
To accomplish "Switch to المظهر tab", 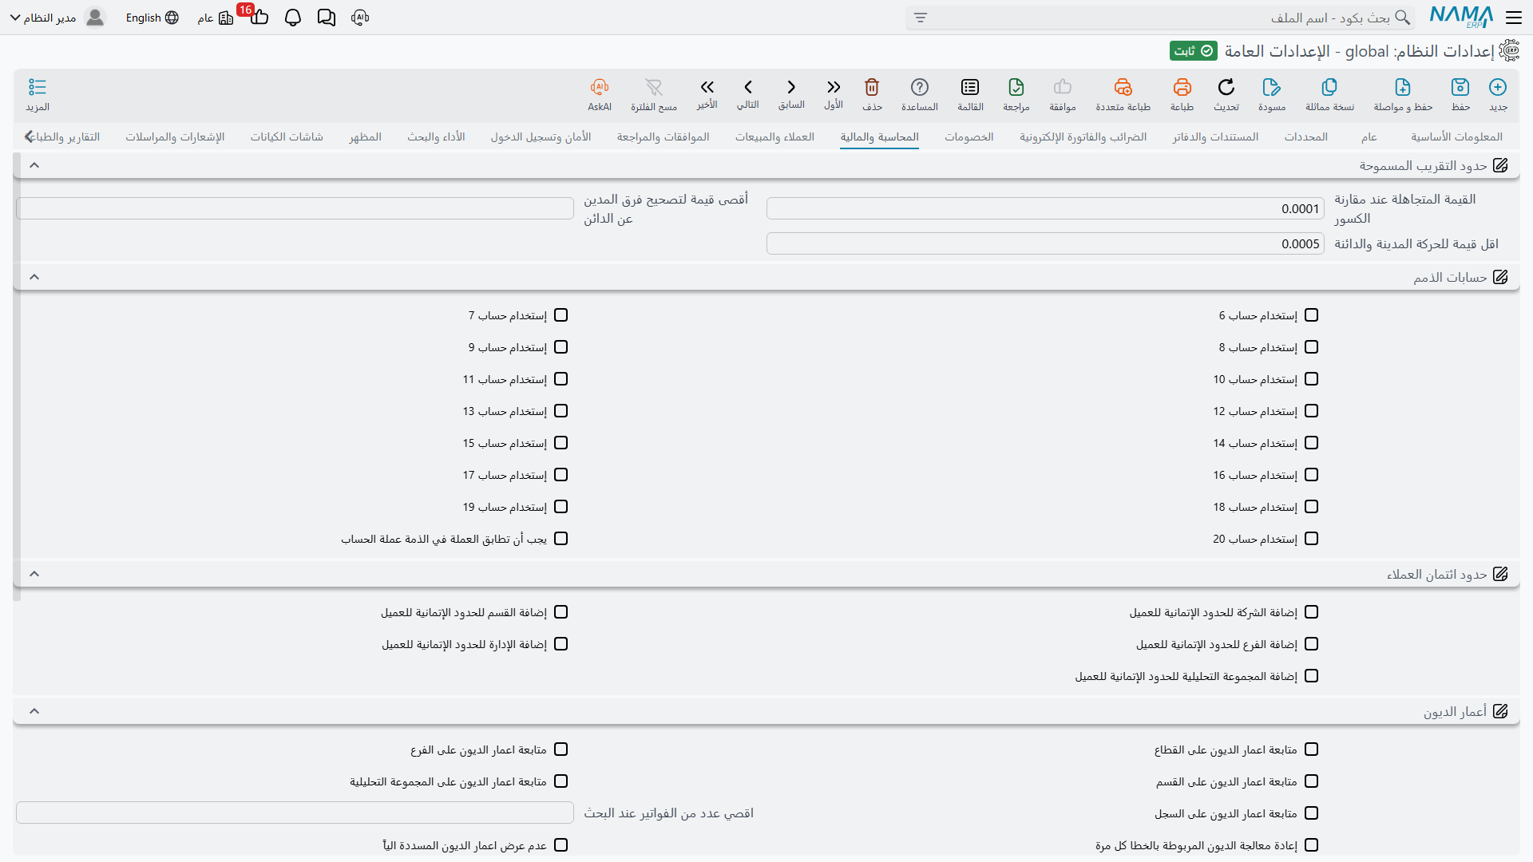I will (365, 137).
